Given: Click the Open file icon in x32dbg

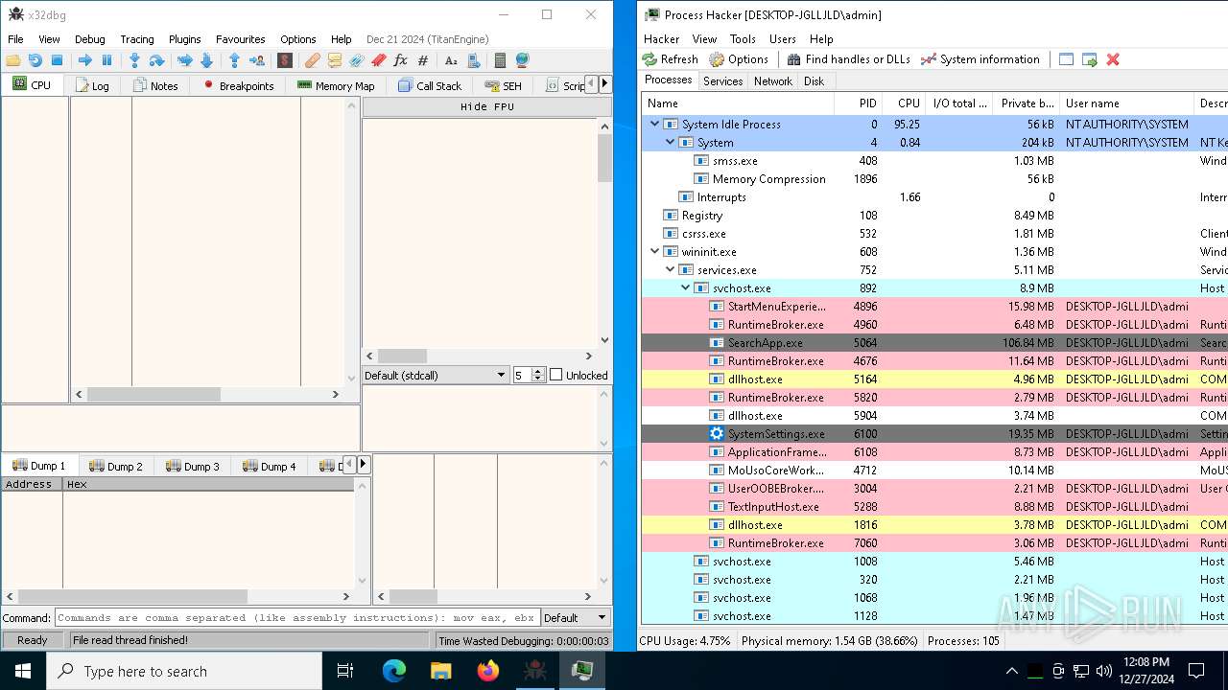Looking at the screenshot, I should tap(12, 60).
